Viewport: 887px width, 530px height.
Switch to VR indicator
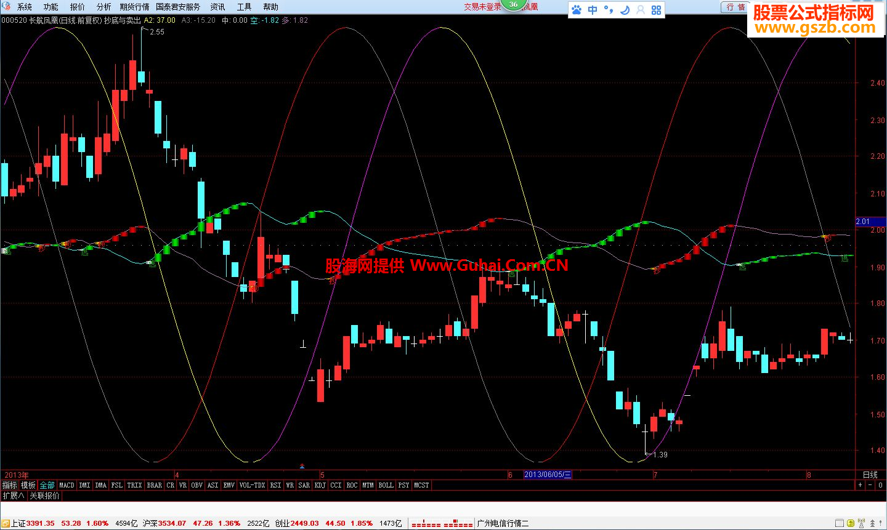tap(183, 485)
